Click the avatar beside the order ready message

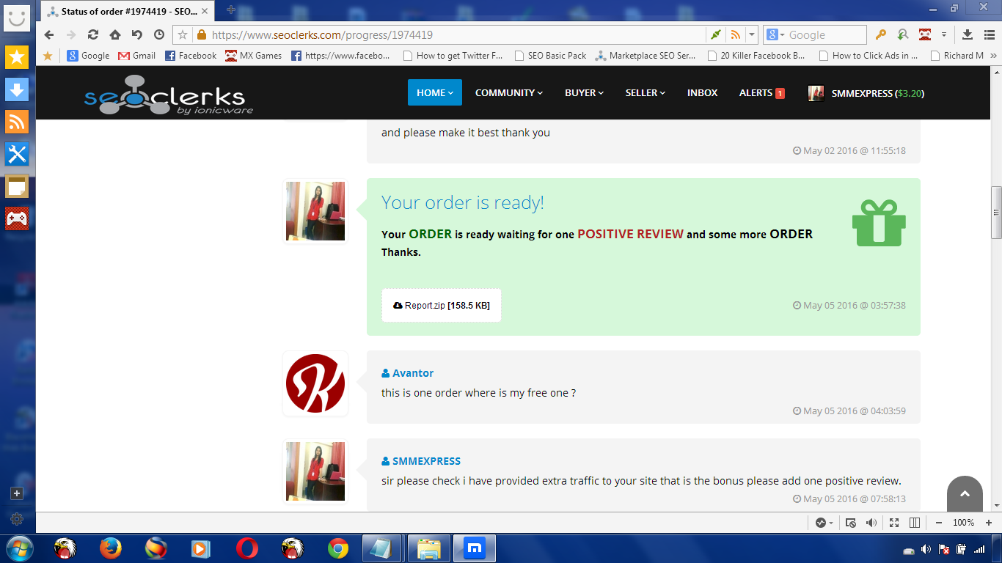point(315,211)
